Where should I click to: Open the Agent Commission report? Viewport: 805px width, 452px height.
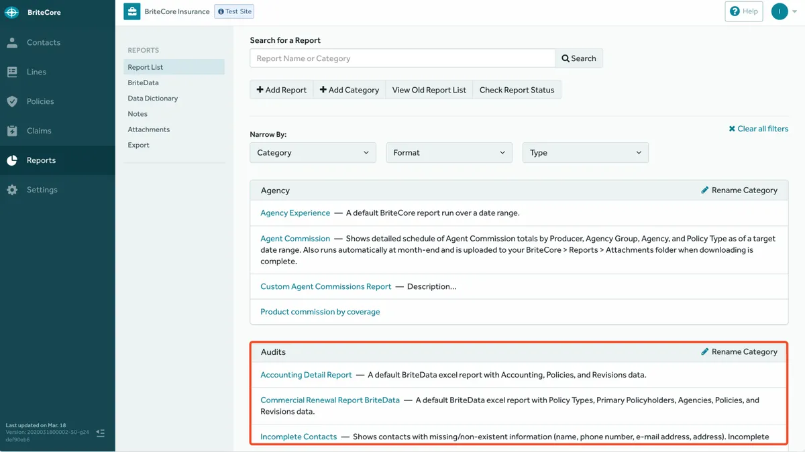click(295, 238)
